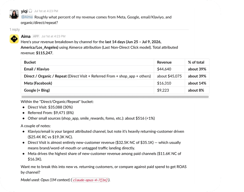Open Aima's sender name
The image size is (244, 192).
pos(26,36)
